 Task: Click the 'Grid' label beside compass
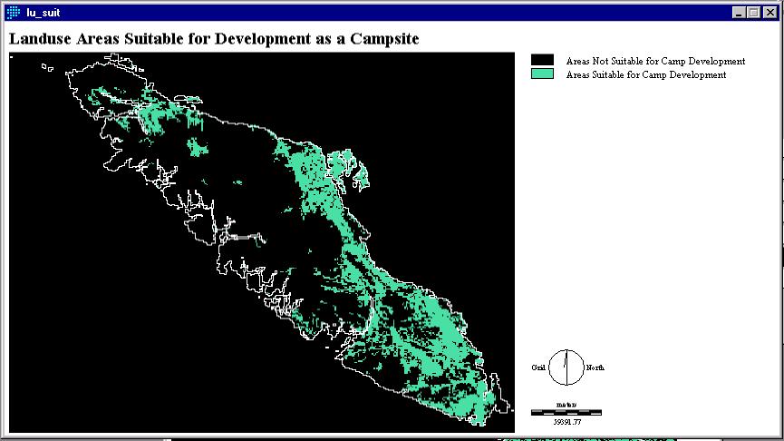537,367
